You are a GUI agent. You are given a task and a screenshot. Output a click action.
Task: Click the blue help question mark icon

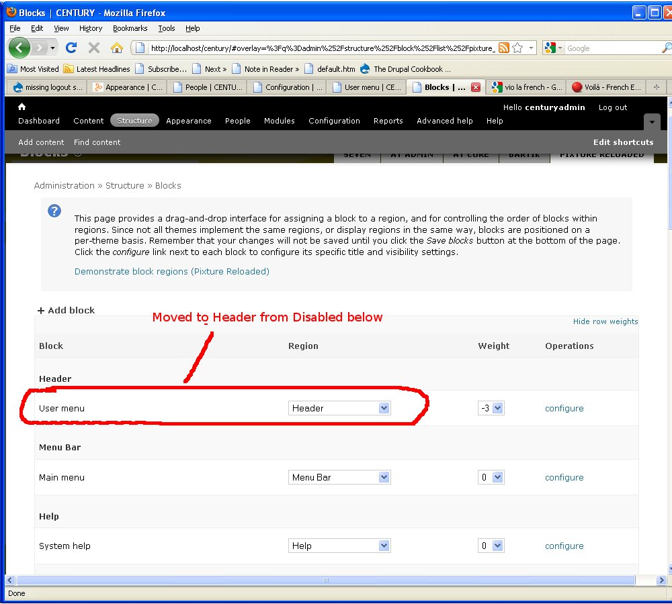55,211
